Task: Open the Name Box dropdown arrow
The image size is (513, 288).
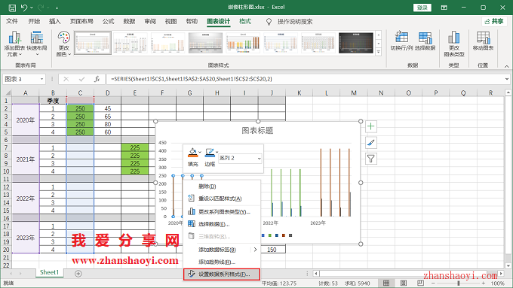Action: pos(41,79)
